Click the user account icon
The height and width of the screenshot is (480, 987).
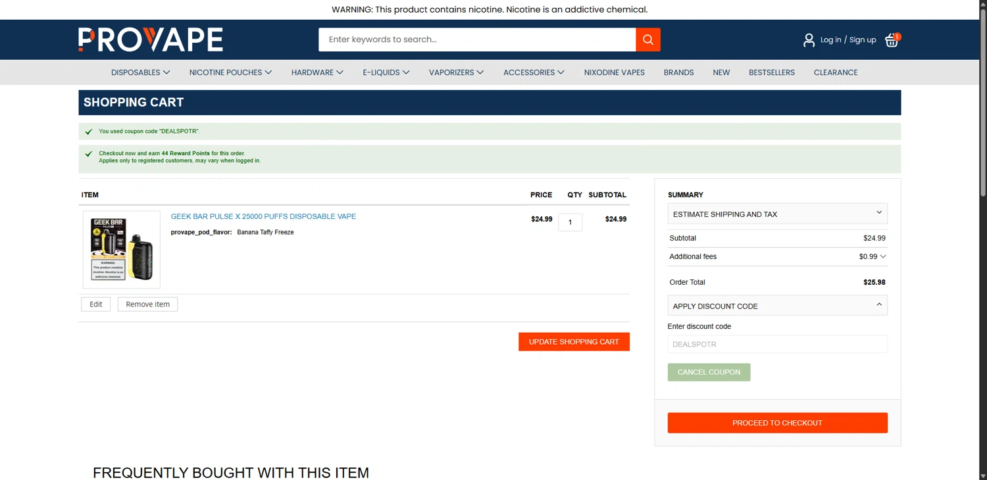(809, 40)
